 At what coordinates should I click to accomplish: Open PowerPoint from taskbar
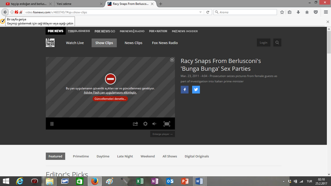[185, 181]
